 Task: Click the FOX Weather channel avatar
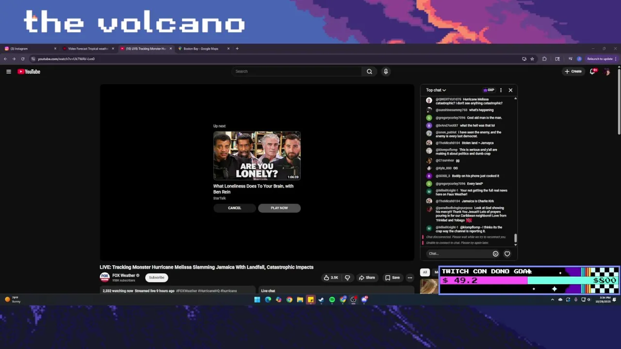(104, 277)
